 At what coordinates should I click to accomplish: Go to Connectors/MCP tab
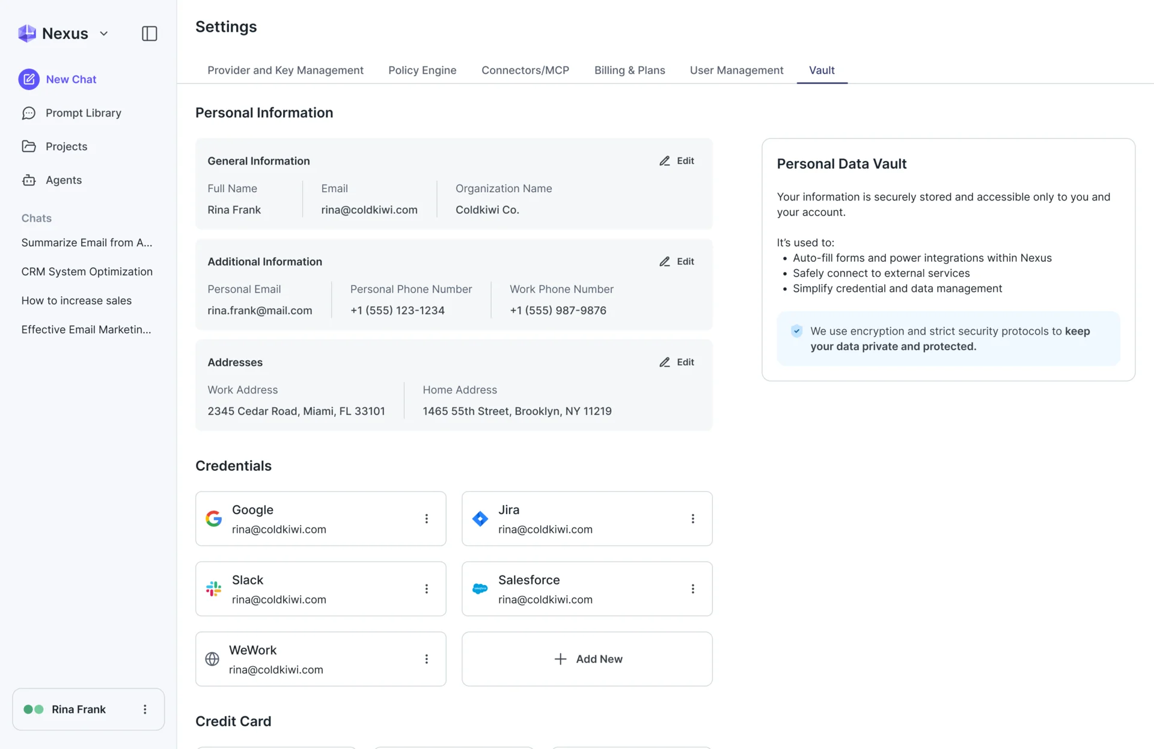[x=525, y=70]
